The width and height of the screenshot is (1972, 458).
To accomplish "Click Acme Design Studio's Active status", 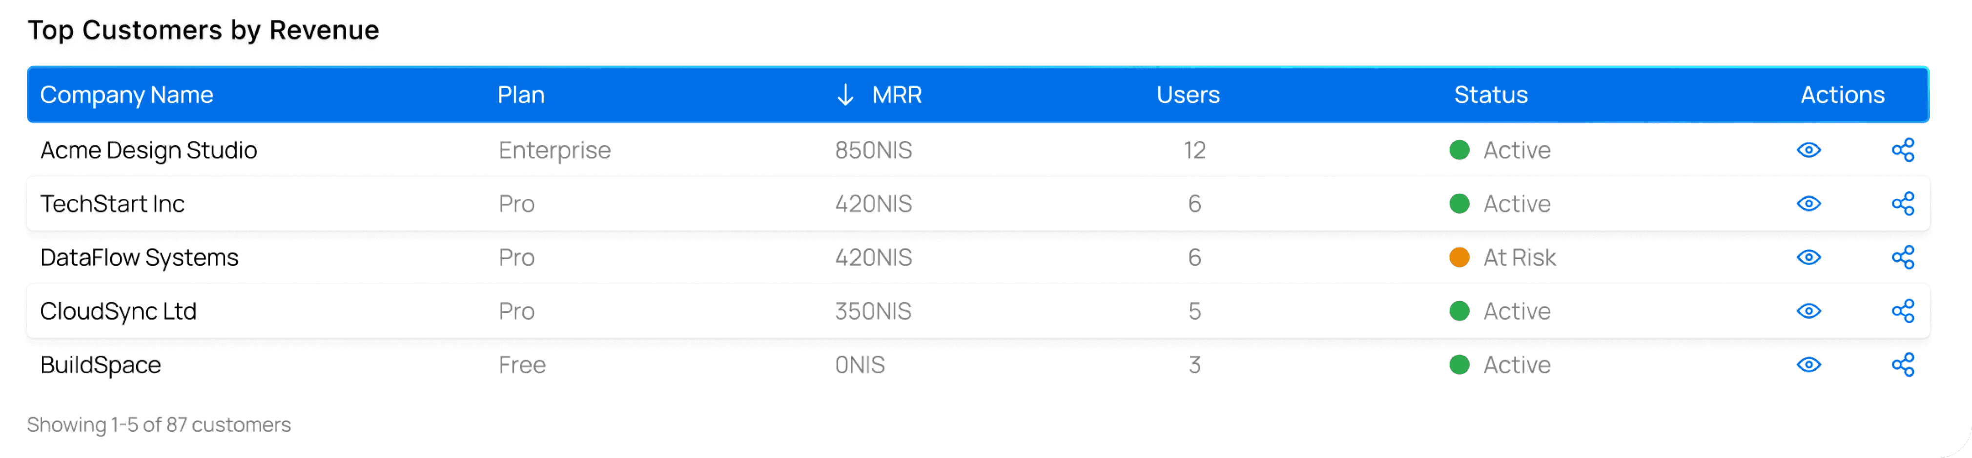I will pos(1517,150).
